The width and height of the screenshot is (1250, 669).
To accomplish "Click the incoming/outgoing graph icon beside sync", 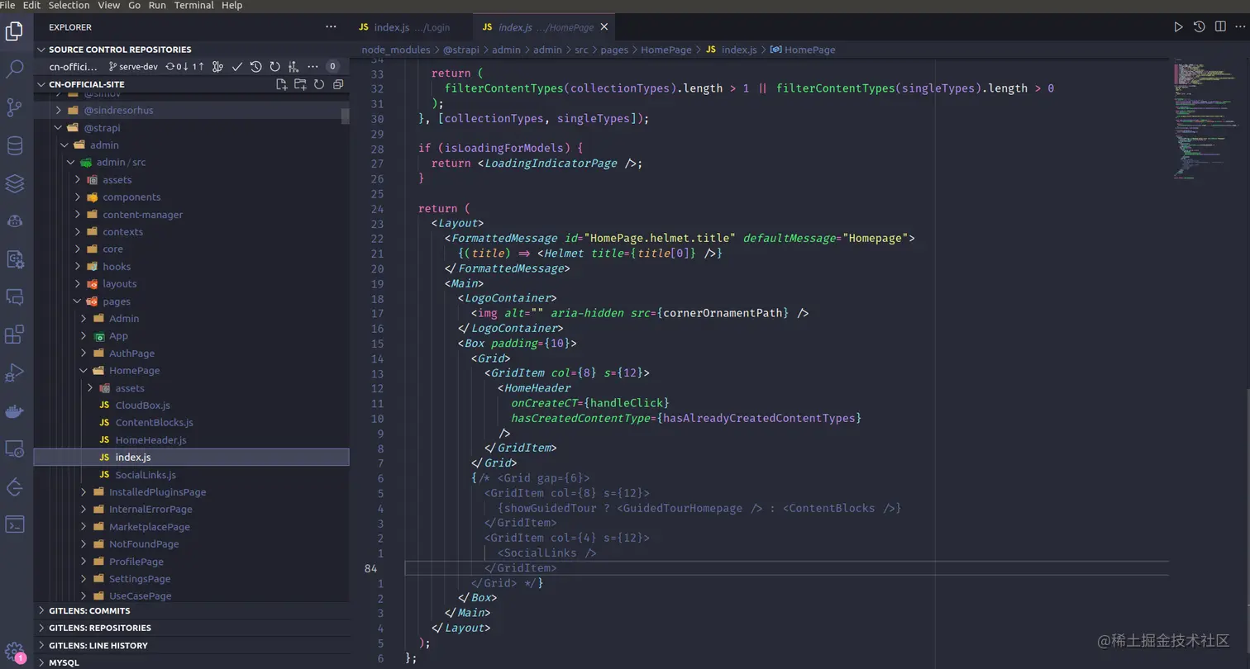I will tap(217, 66).
